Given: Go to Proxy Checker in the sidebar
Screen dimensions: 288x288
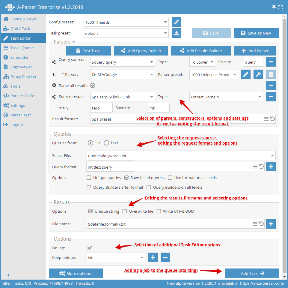Looking at the screenshot, I should point(23,76).
